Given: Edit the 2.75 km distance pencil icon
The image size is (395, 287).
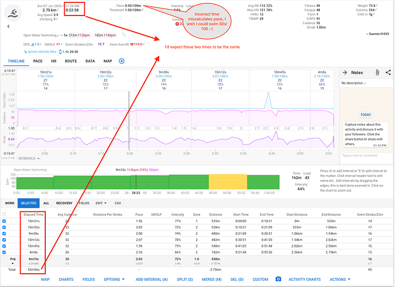Looking at the screenshot, I should (58, 10).
